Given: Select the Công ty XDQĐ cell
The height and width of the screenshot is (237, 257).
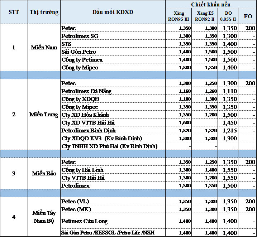Looking at the screenshot, I should click(113, 99).
